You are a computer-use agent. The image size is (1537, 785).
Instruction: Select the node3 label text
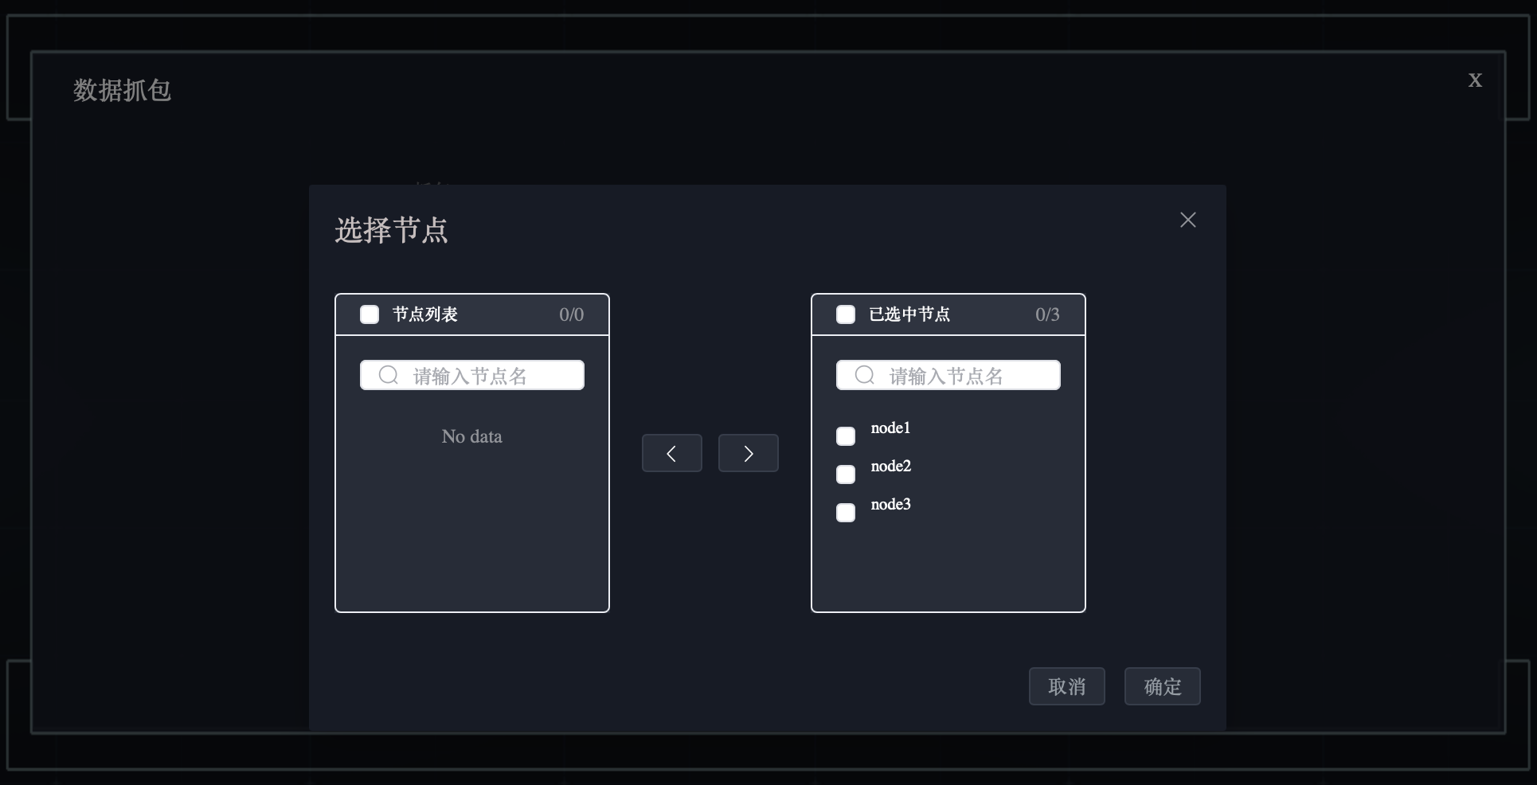coord(890,505)
